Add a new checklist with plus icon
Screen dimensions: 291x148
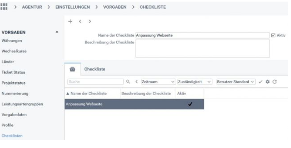click(x=70, y=21)
